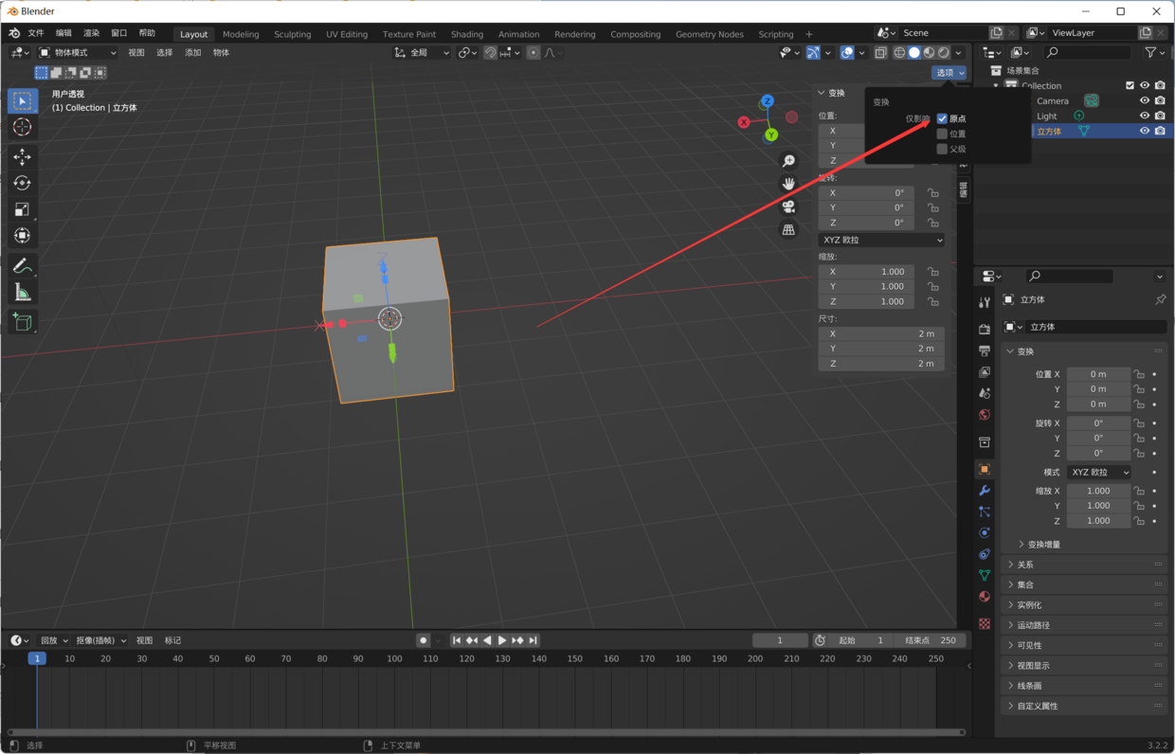Viewport: 1175px width, 754px height.
Task: Toggle X-ray display in viewport header
Action: coord(880,53)
